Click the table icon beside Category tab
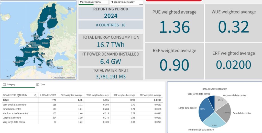262x133 pixels. click(4, 85)
